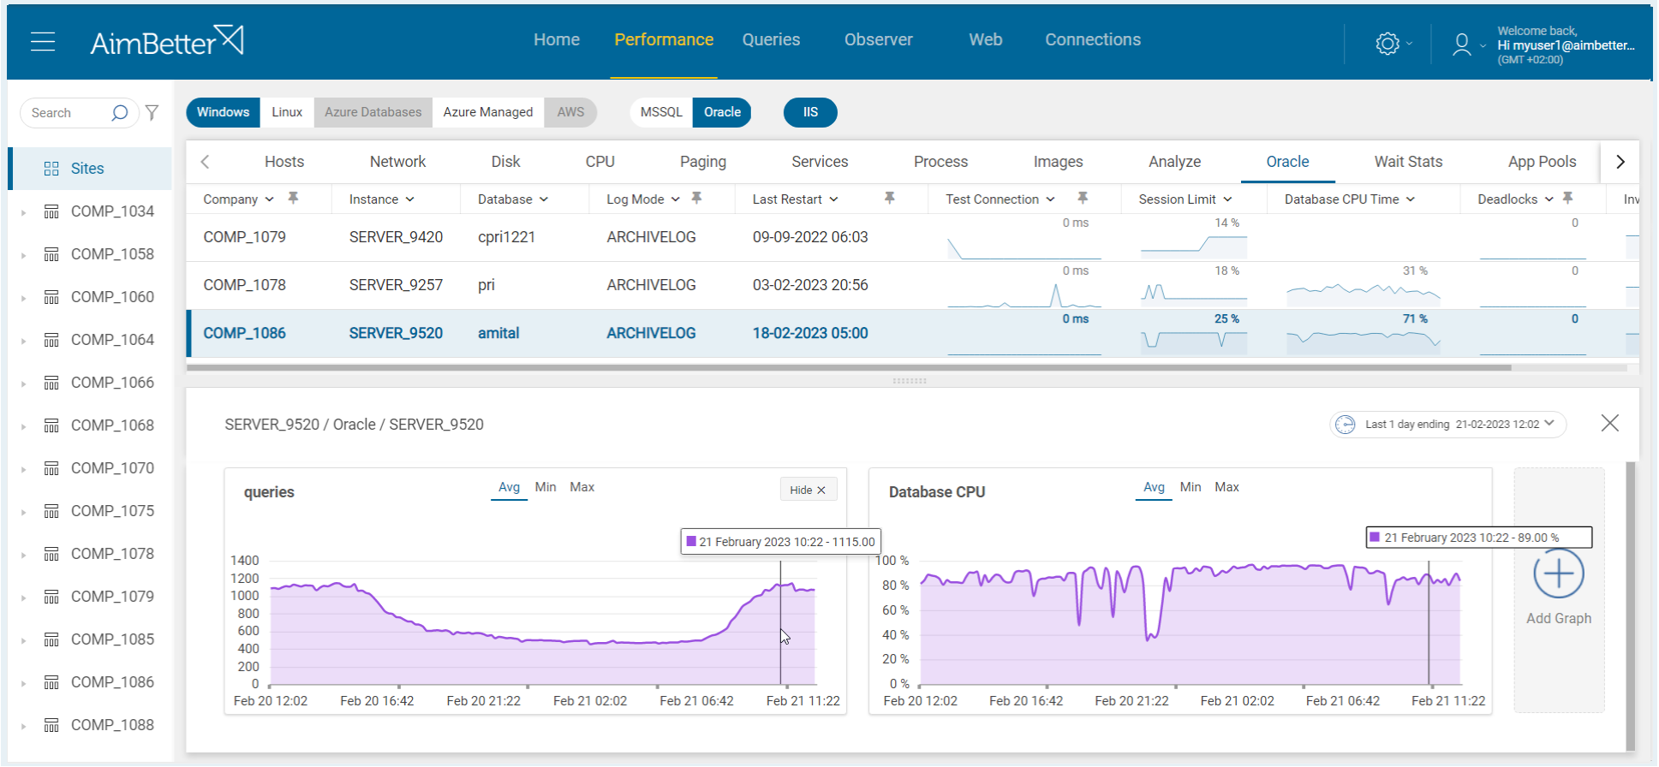Select the Azure Managed toggle

pyautogui.click(x=488, y=112)
